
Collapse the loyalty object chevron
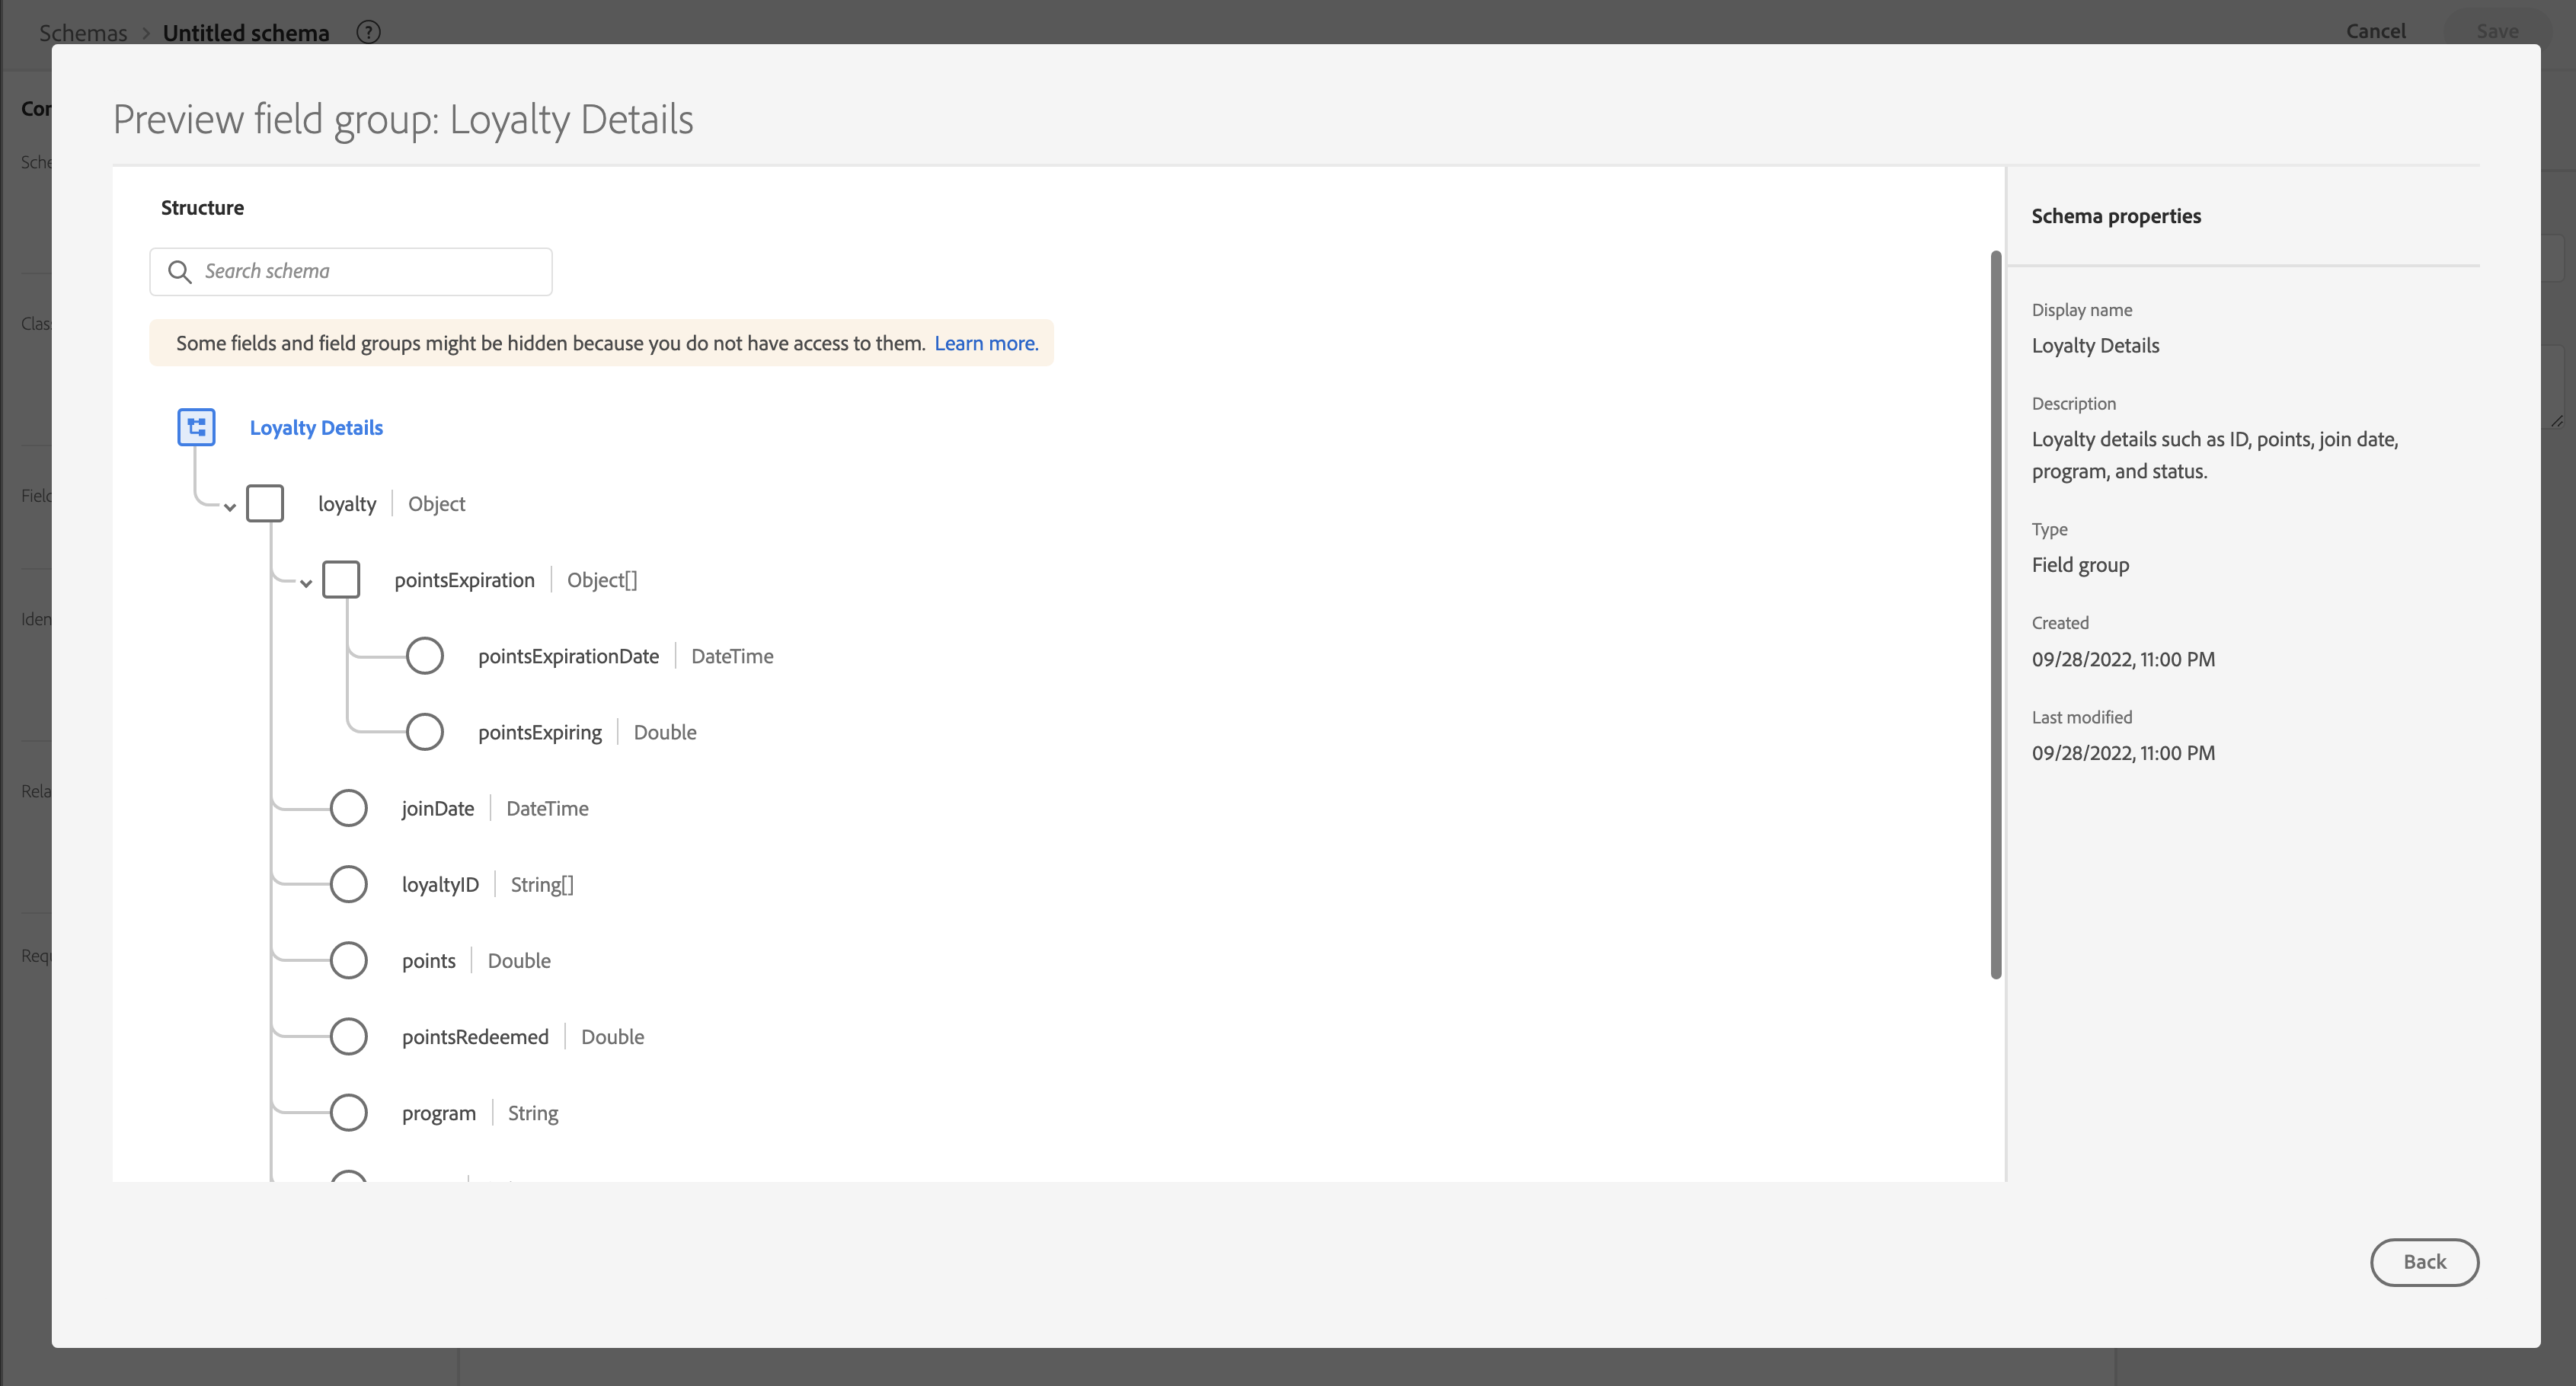click(x=230, y=507)
